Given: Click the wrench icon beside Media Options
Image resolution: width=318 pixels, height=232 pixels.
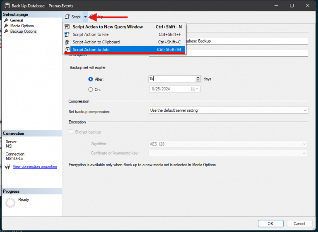Looking at the screenshot, I should (6, 26).
